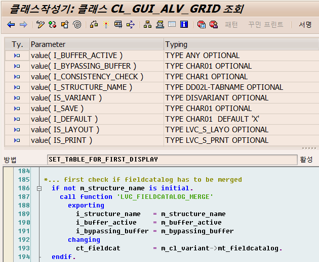Set a session breakpoint stop icon
This screenshot has width=319, height=262.
tap(202, 25)
